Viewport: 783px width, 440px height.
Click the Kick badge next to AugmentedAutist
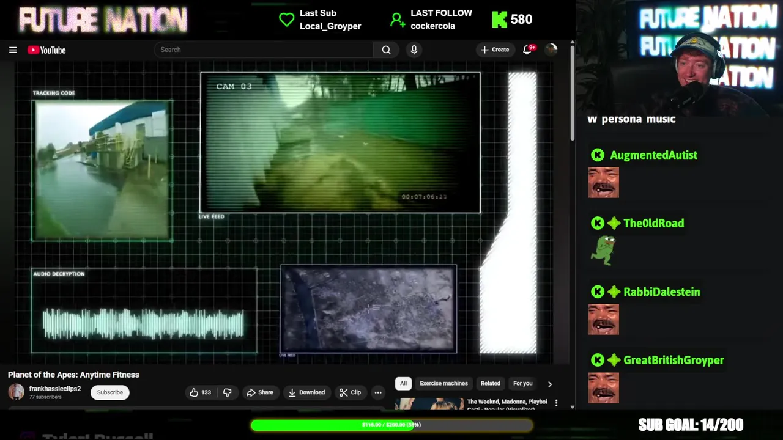point(598,155)
